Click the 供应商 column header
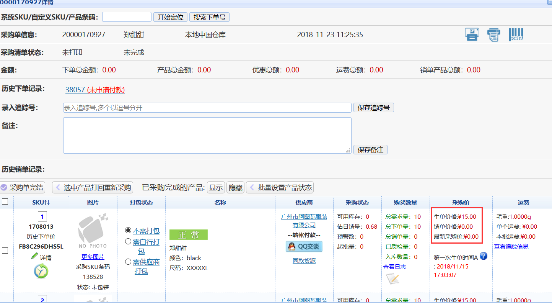The height and width of the screenshot is (303, 552). (304, 202)
